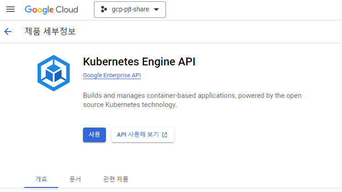Click the API 사용해 보기 button

(x=143, y=135)
